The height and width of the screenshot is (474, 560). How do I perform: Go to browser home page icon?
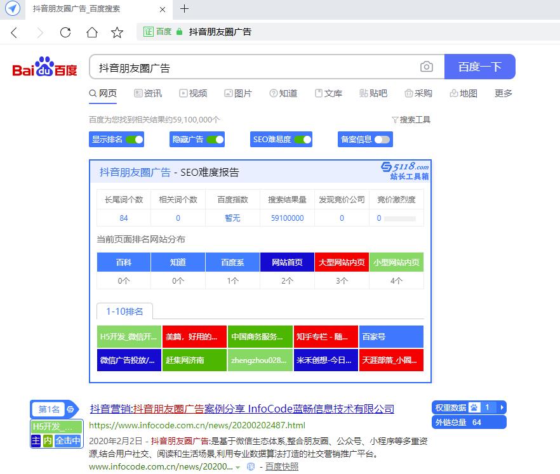pyautogui.click(x=92, y=32)
